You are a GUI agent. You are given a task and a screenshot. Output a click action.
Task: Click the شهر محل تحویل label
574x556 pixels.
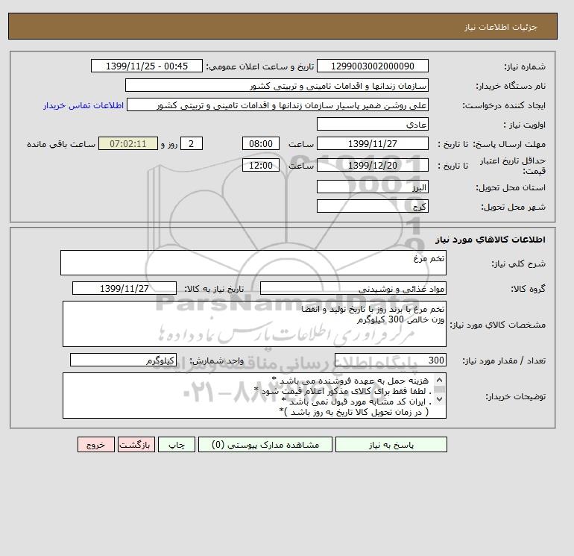513,207
